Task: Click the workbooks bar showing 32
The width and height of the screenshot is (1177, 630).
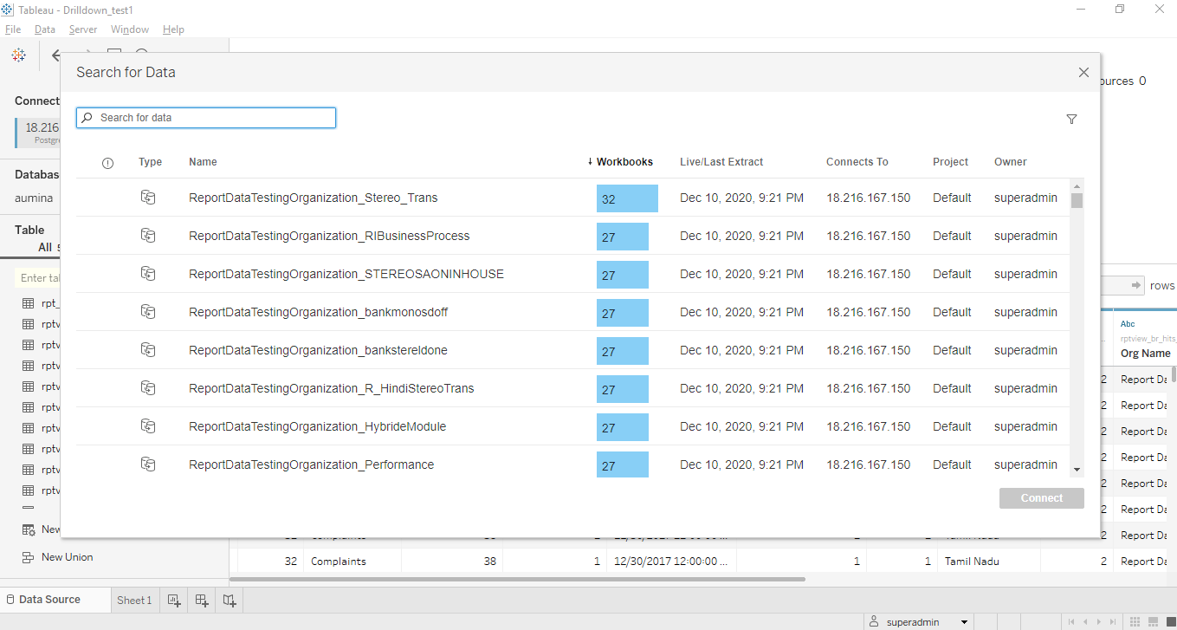Action: [627, 198]
